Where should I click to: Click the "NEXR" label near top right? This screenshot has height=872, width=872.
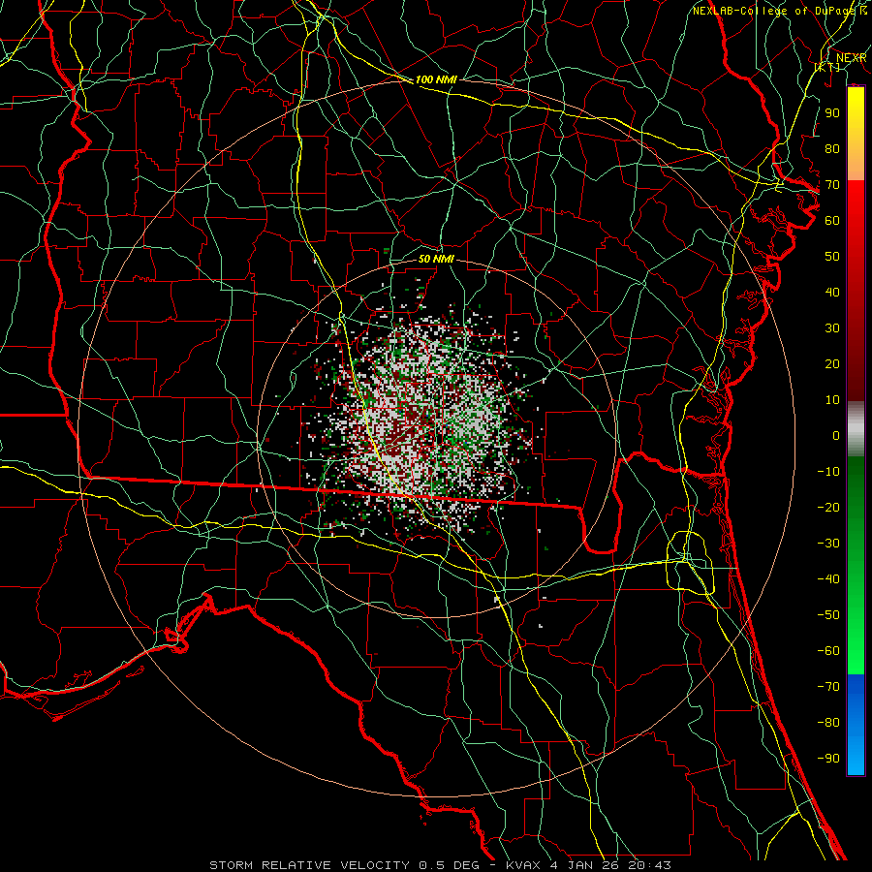pyautogui.click(x=852, y=58)
